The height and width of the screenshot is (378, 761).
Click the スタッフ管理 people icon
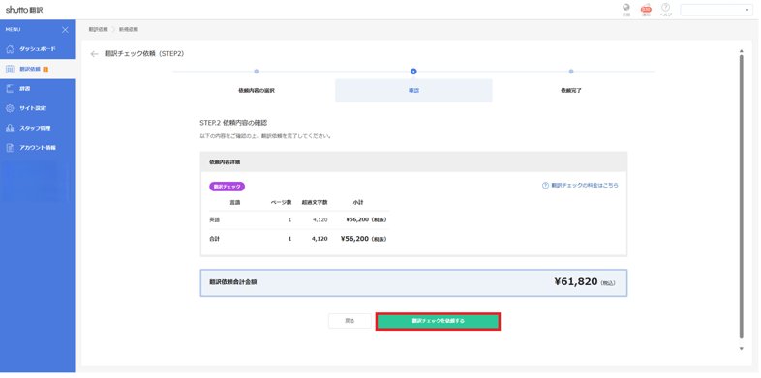point(10,128)
